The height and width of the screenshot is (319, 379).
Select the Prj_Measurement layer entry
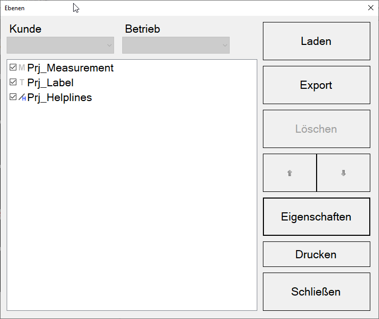coord(71,68)
